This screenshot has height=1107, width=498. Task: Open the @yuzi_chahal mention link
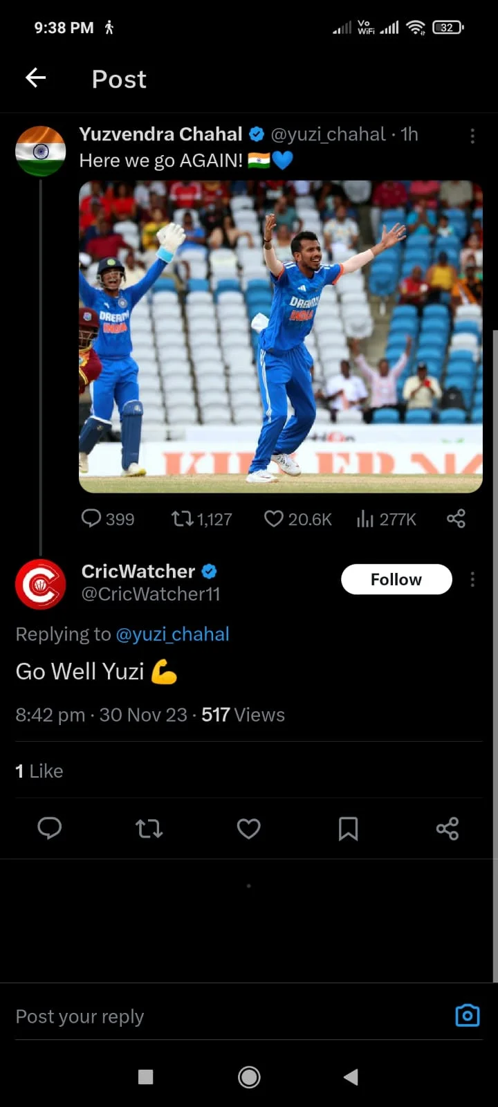tap(172, 634)
